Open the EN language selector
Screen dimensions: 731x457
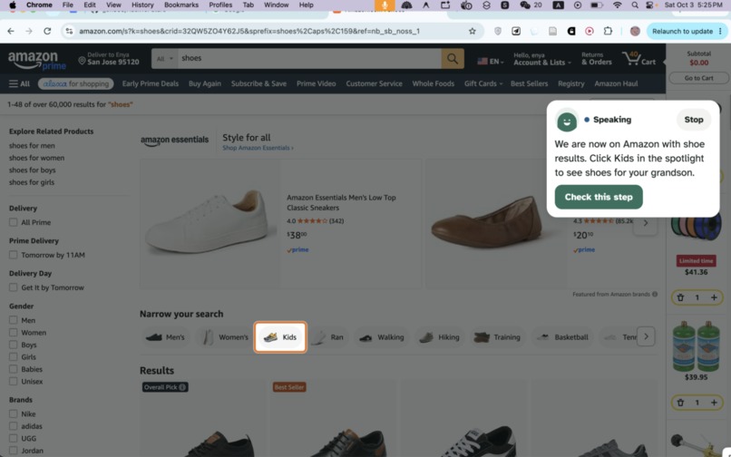point(490,61)
